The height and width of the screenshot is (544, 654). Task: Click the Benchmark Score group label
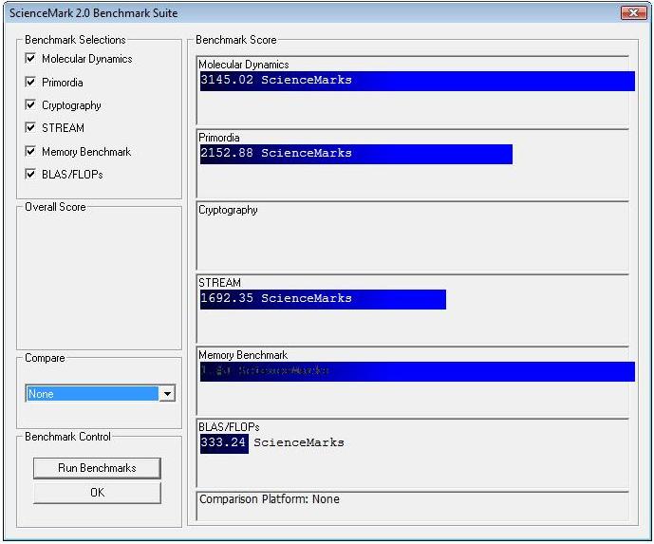tap(236, 40)
